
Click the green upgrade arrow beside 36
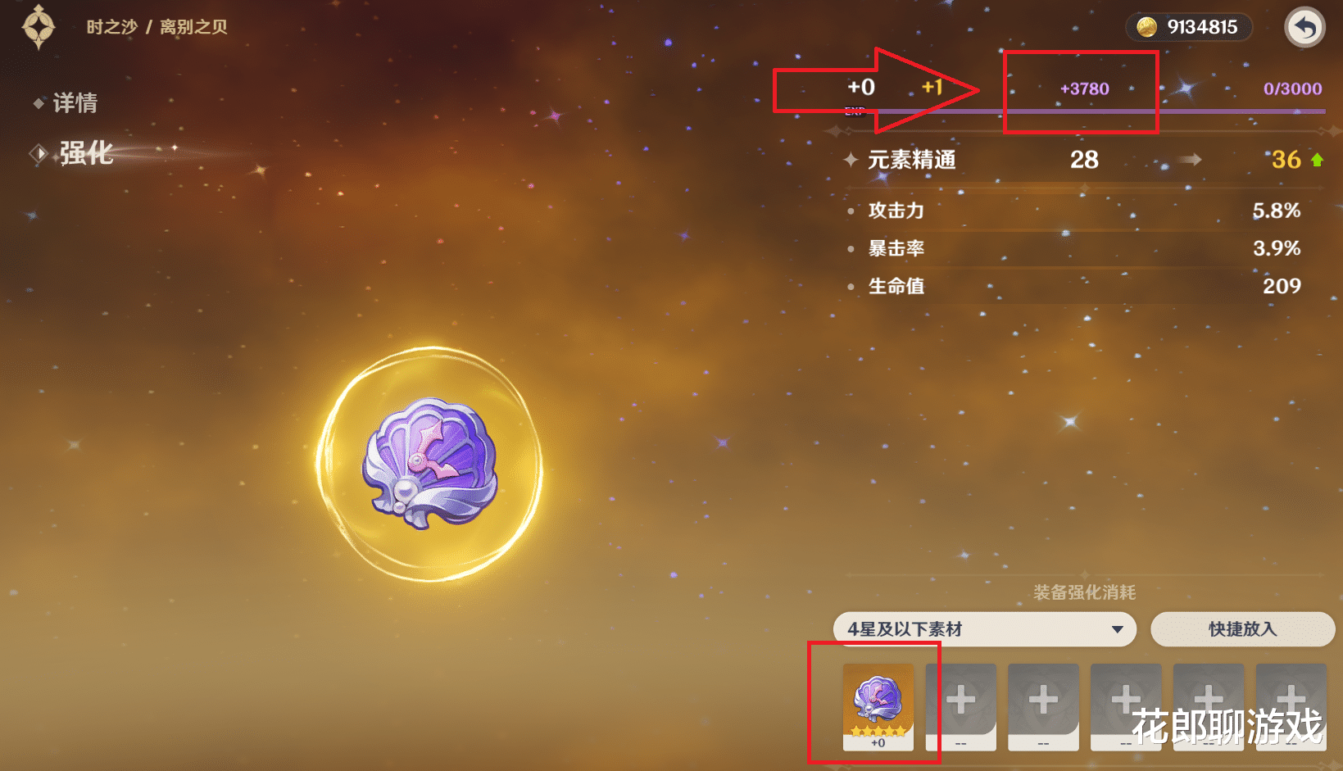coord(1317,160)
